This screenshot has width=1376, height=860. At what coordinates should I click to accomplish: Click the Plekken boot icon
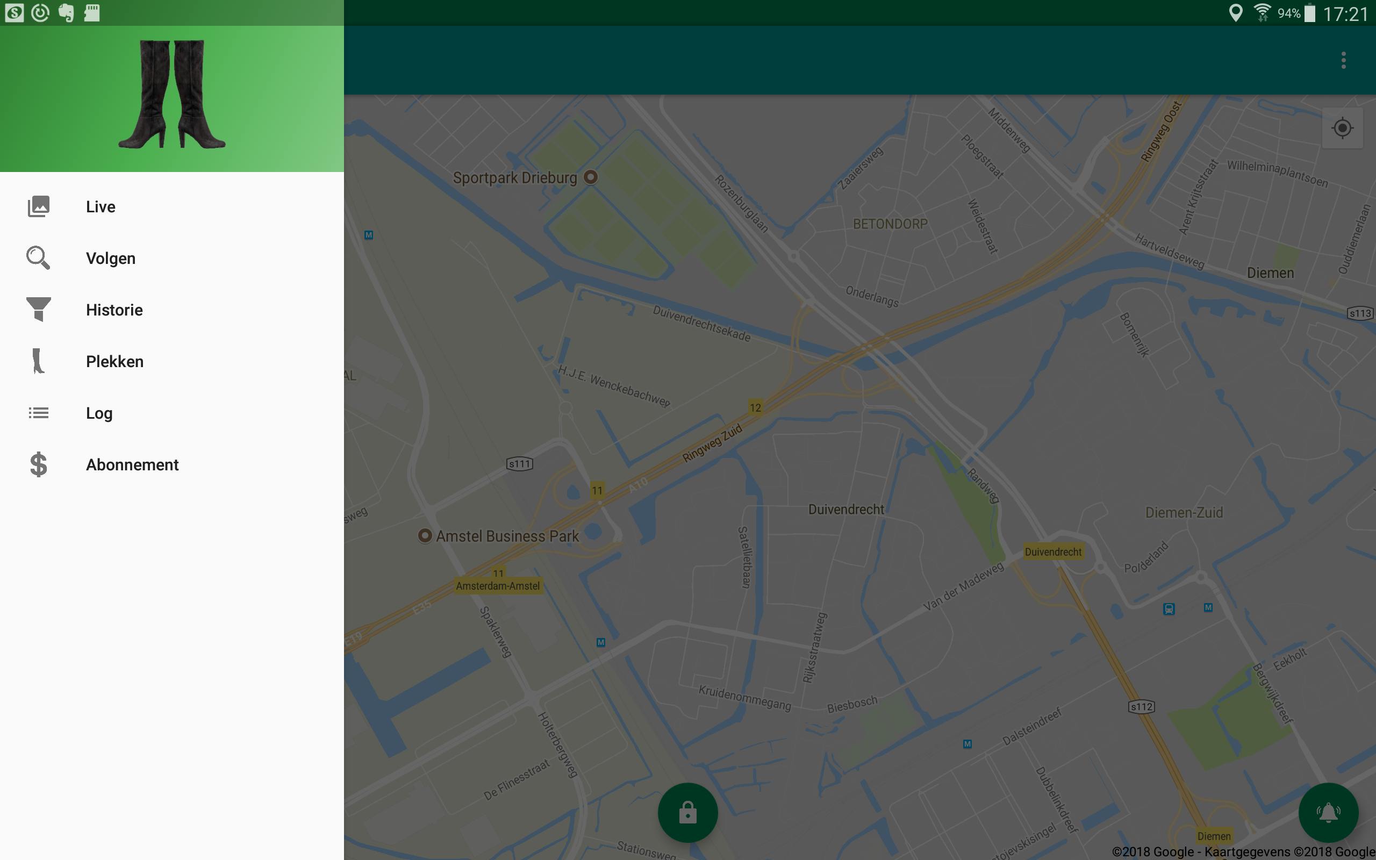click(x=38, y=361)
